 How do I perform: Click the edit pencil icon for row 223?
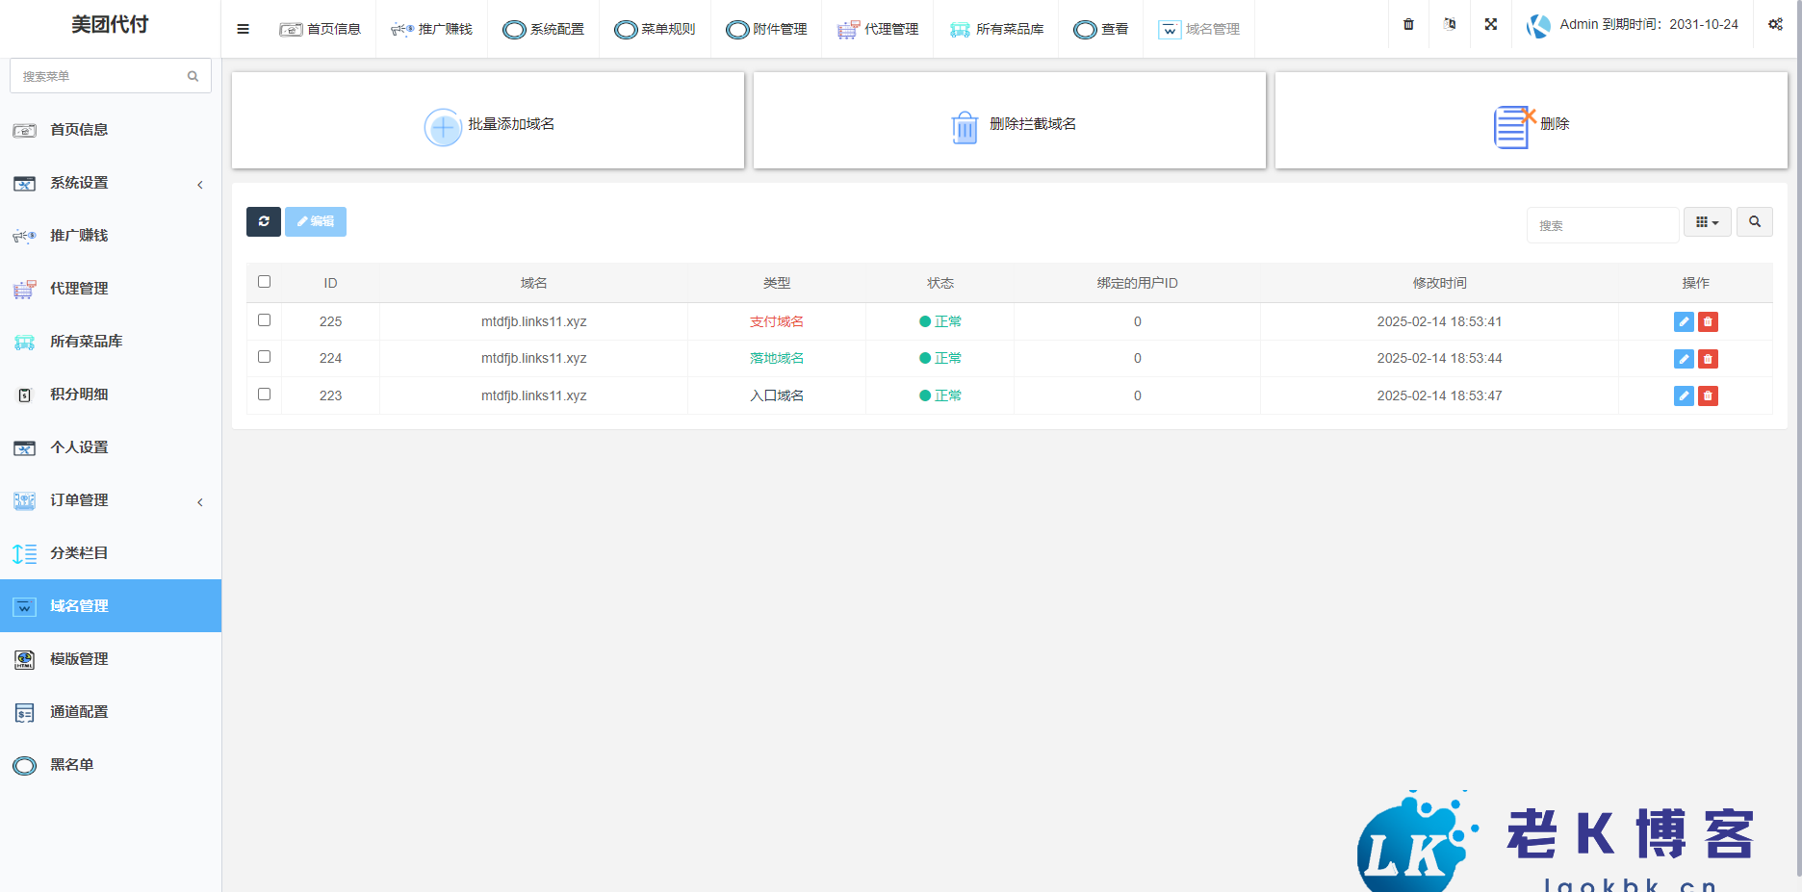[x=1683, y=395]
